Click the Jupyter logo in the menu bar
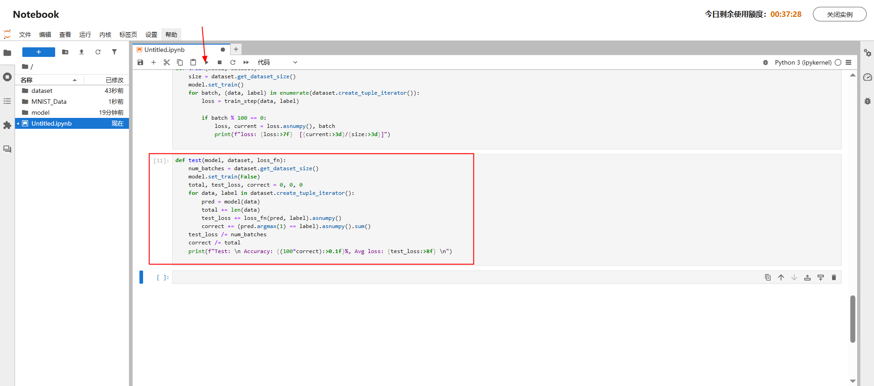The width and height of the screenshot is (874, 386). pos(7,35)
